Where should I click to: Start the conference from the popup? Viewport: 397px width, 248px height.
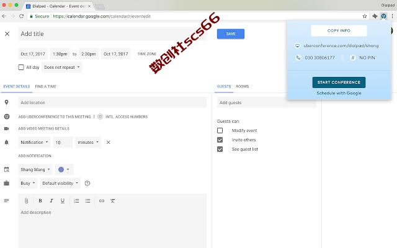coord(339,82)
